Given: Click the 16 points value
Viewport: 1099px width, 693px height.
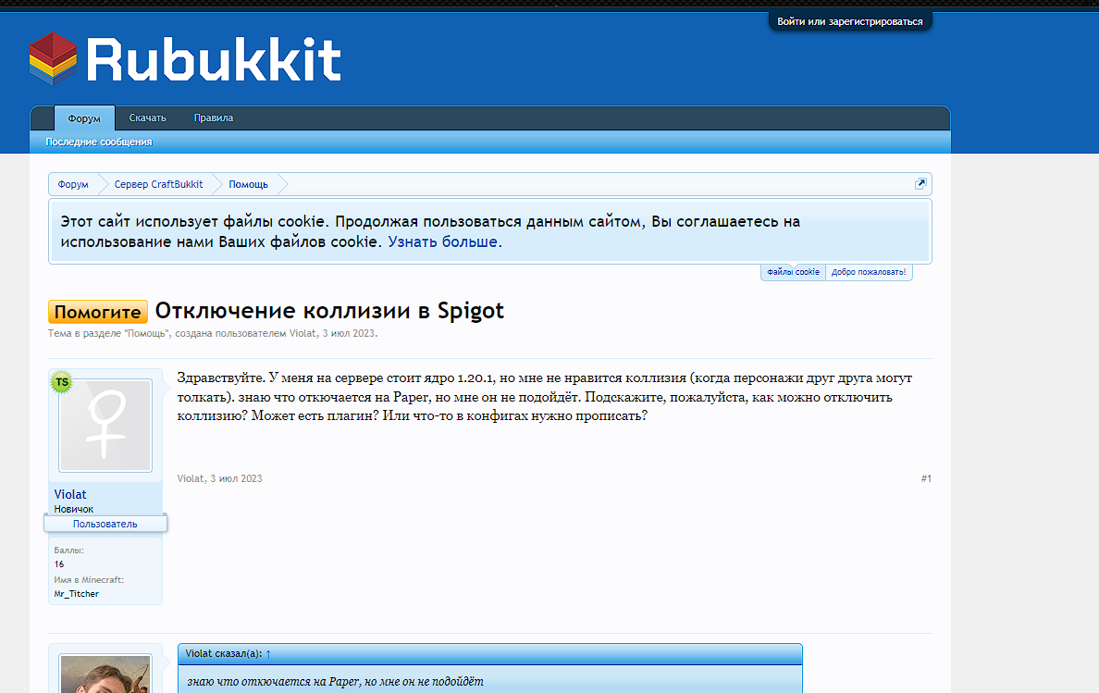Looking at the screenshot, I should pos(59,564).
